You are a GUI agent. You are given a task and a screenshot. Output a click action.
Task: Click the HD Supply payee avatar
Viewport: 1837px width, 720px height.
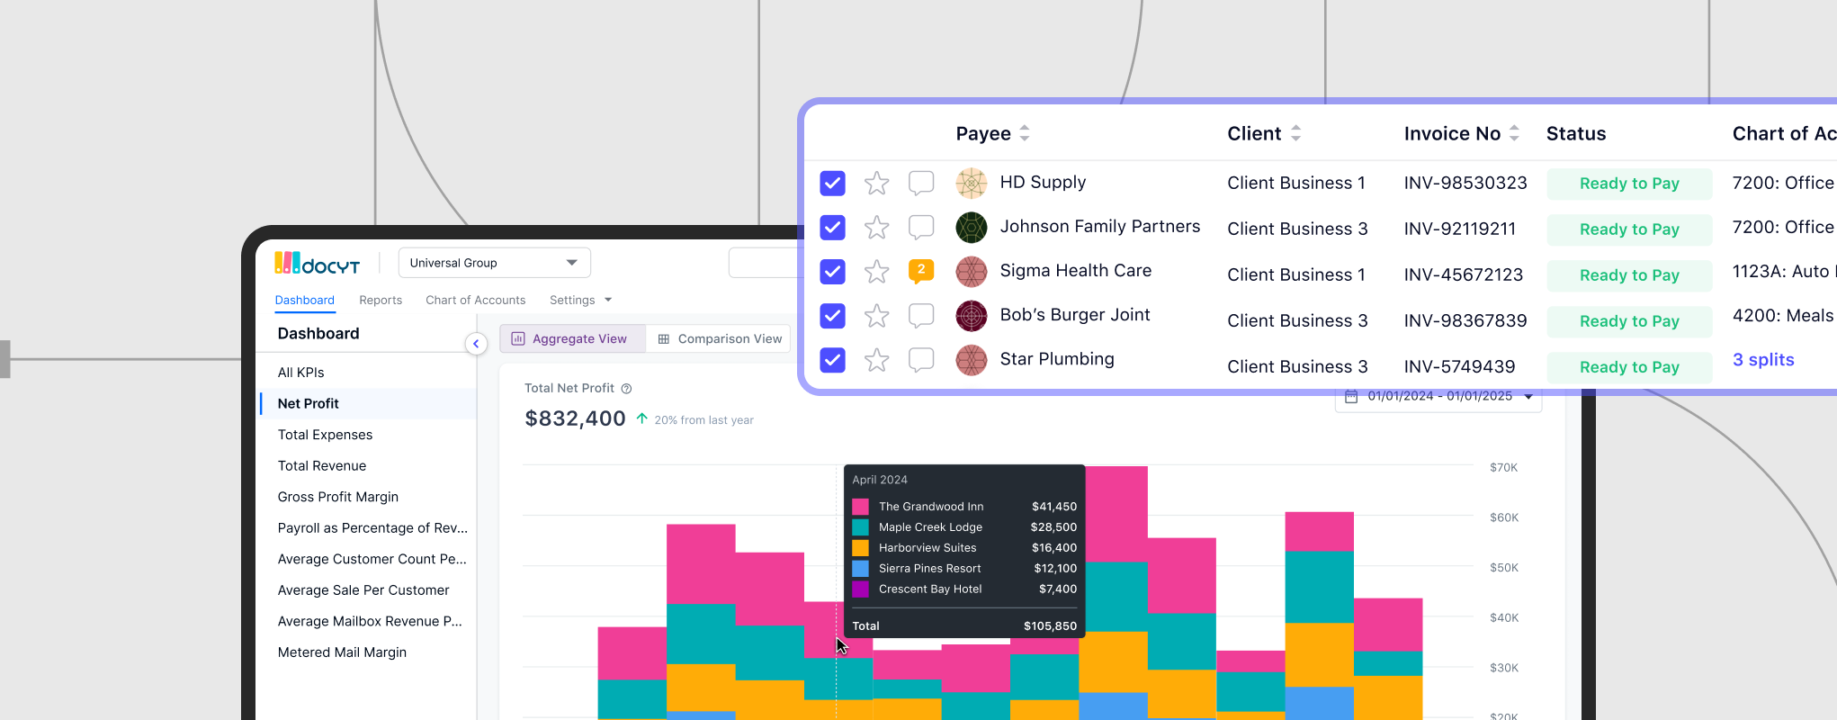pos(972,184)
